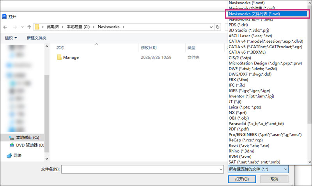Choose RVM (*.rvm) file type
This screenshot has height=186, width=312.
pos(240,157)
